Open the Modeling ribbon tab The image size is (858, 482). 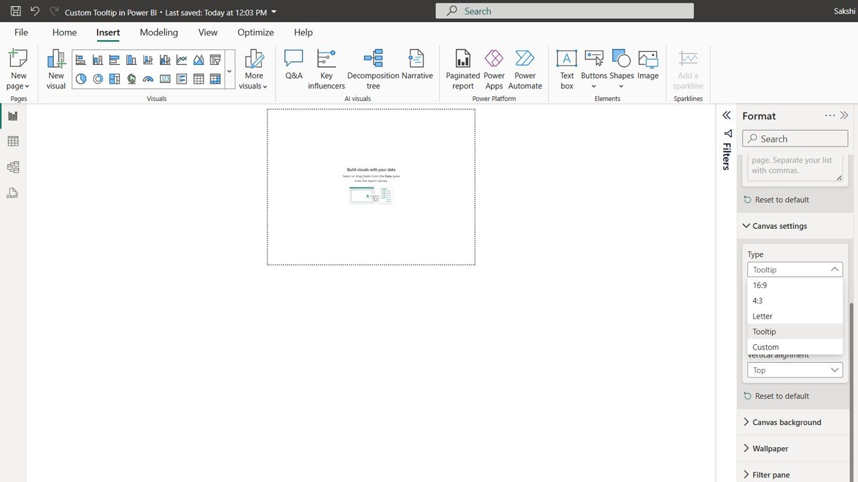159,32
